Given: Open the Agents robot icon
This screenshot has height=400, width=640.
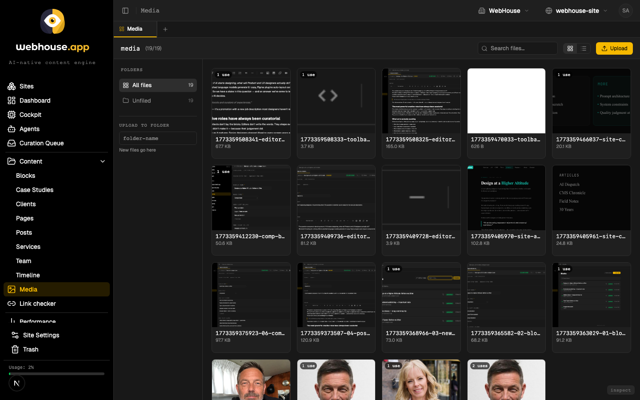Looking at the screenshot, I should [12, 129].
